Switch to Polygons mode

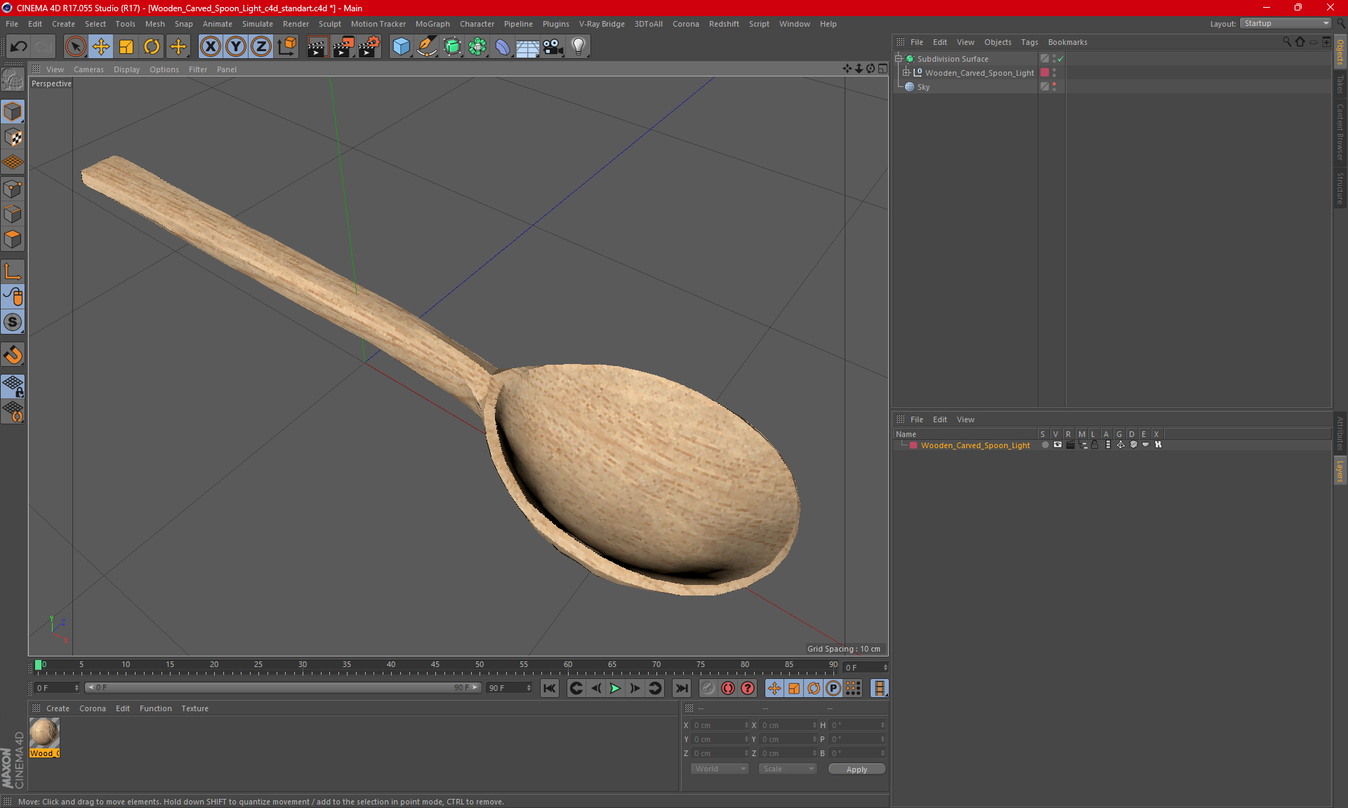(x=13, y=239)
